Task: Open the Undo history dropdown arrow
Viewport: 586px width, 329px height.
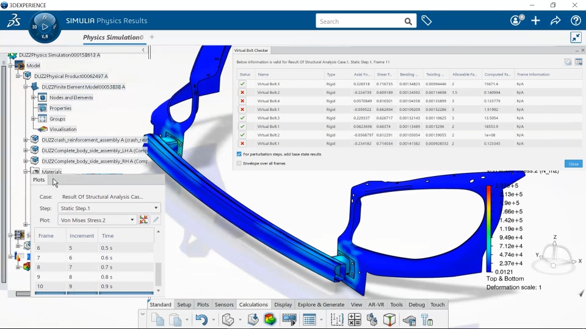Action: (x=214, y=320)
